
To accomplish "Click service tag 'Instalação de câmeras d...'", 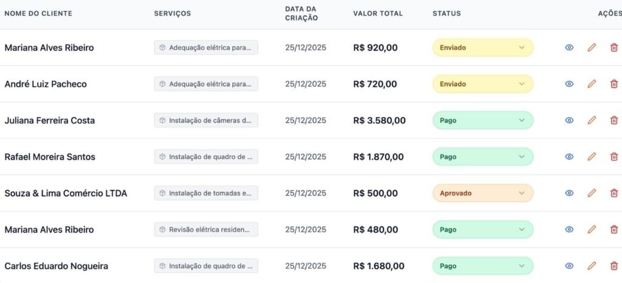I will point(206,120).
